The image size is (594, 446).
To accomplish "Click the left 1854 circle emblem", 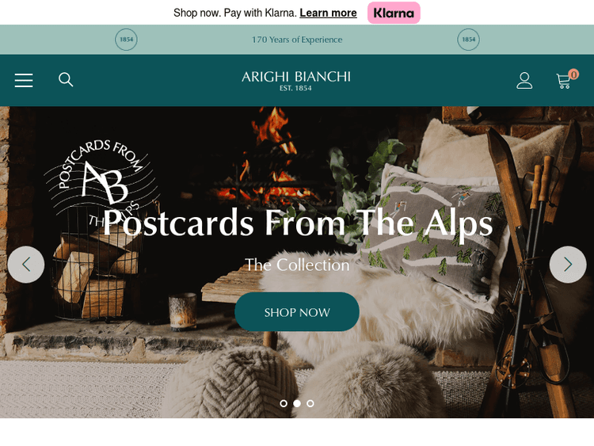I will (x=126, y=40).
